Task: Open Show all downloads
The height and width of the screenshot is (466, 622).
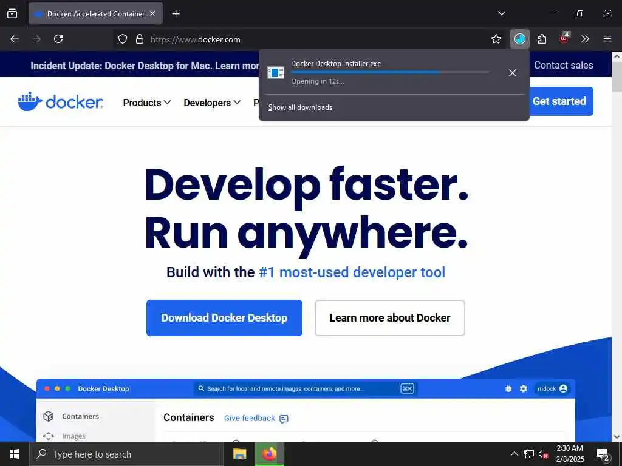Action: pos(300,107)
